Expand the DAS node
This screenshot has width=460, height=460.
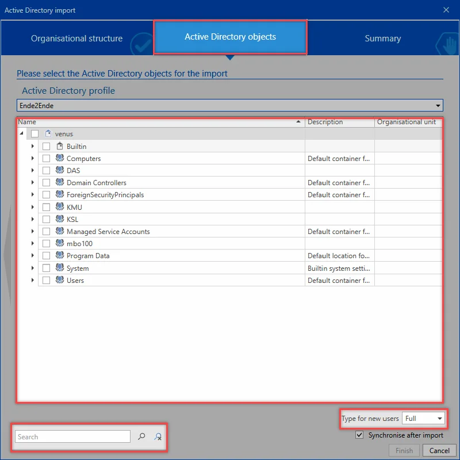33,170
